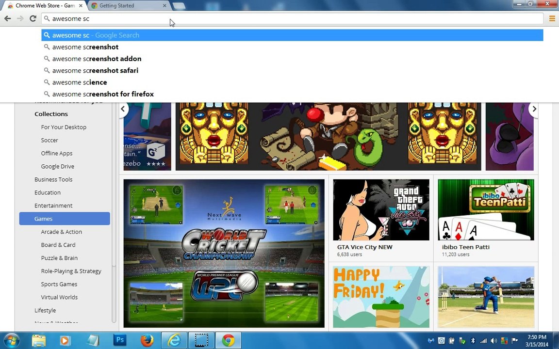Screen dimensions: 559x349
Task: Open the Business Tools category
Action: 53,179
